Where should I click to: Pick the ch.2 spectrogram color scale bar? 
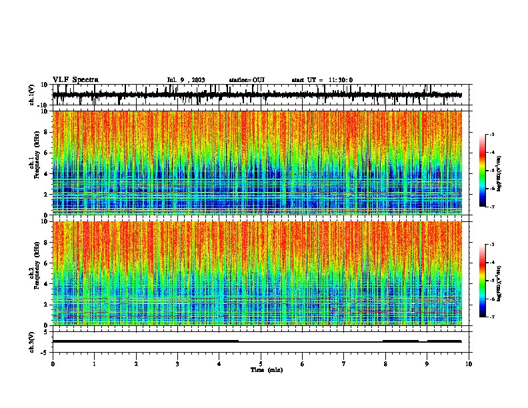[483, 281]
